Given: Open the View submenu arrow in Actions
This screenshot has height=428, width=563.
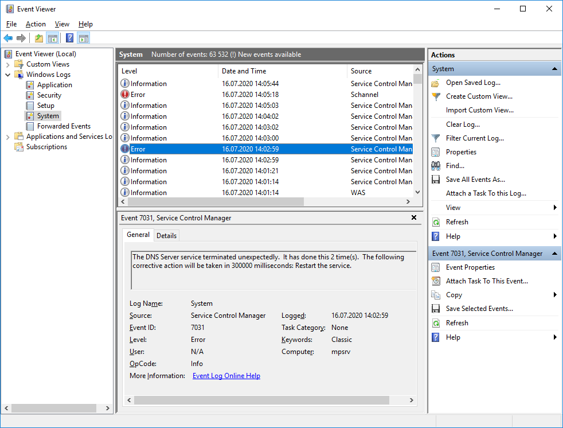Looking at the screenshot, I should tap(555, 207).
